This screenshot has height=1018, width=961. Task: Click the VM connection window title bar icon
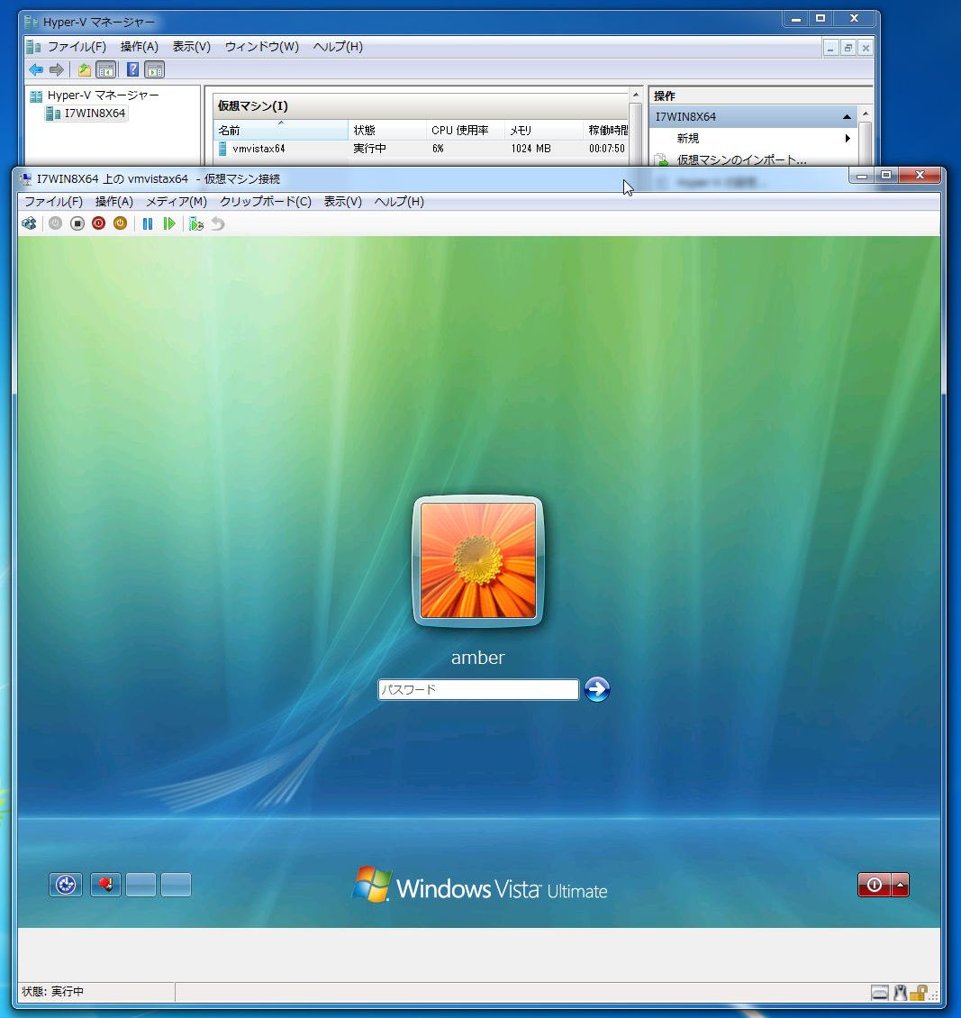pos(25,178)
